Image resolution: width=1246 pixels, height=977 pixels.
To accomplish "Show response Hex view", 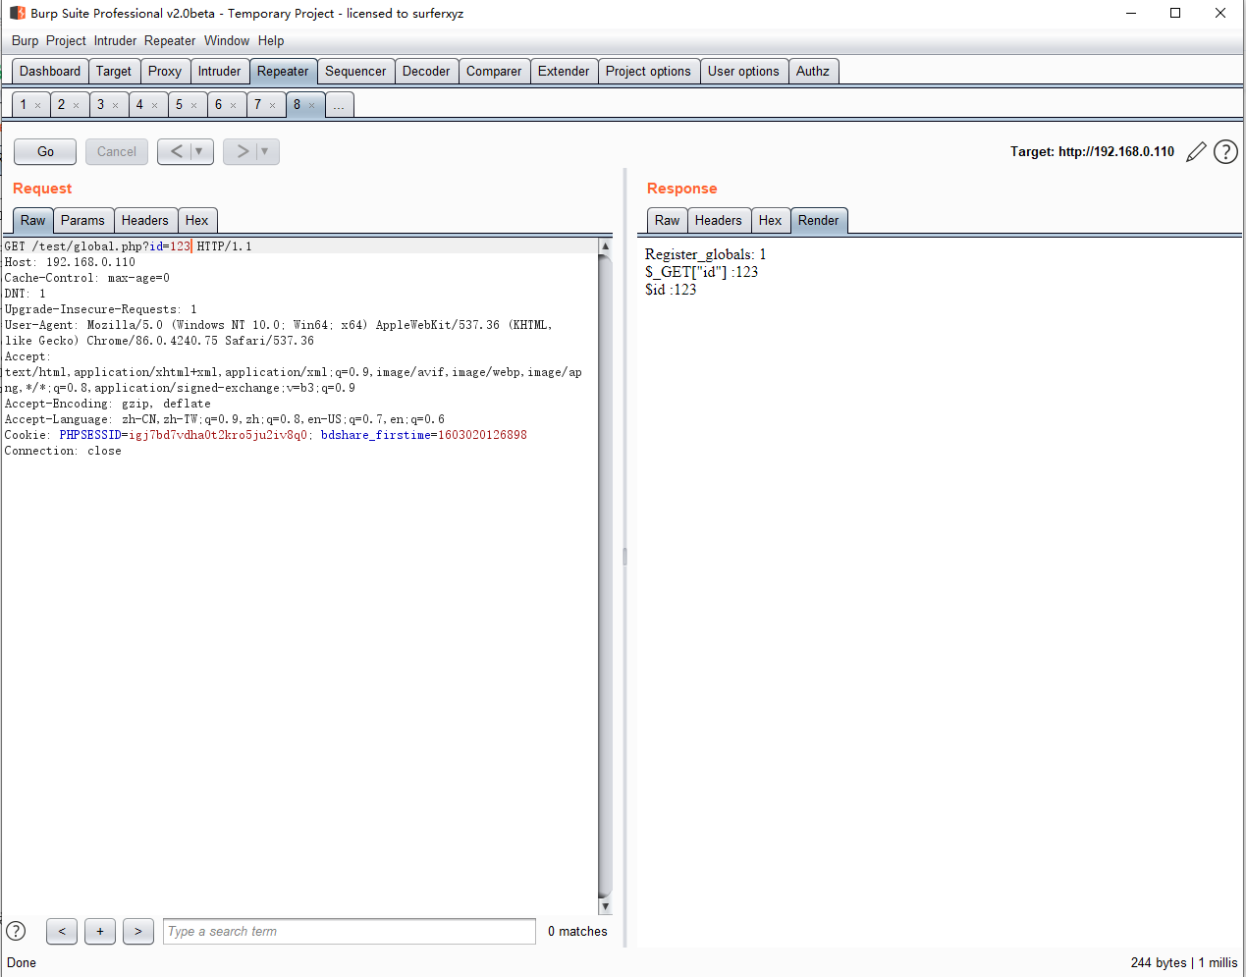I will click(x=770, y=220).
